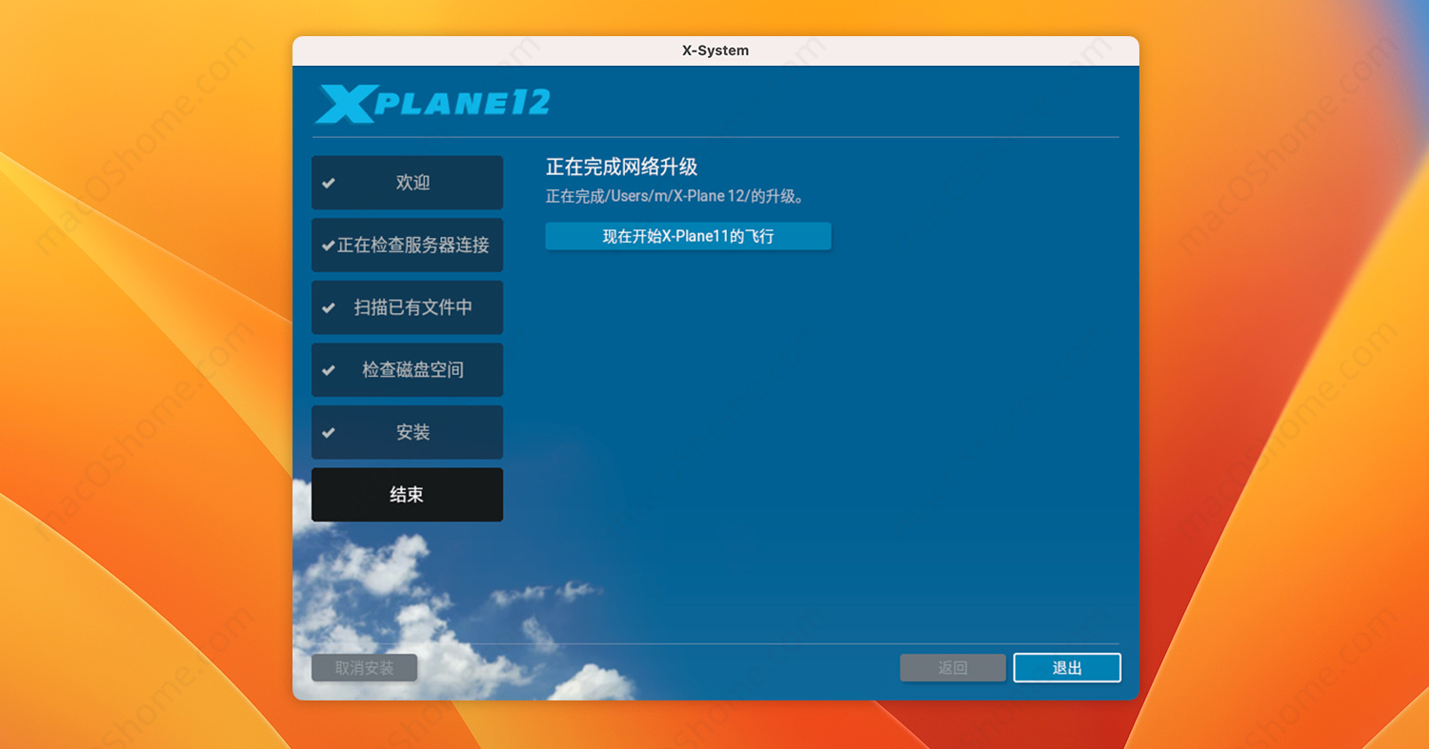Click the checkmark next to 检查磁盘空间
This screenshot has width=1429, height=749.
[x=329, y=370]
